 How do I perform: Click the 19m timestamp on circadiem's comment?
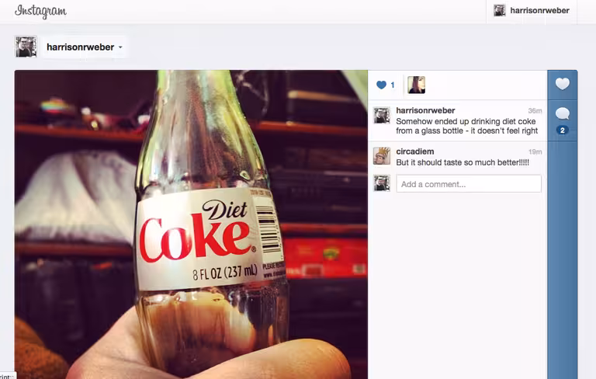point(535,151)
